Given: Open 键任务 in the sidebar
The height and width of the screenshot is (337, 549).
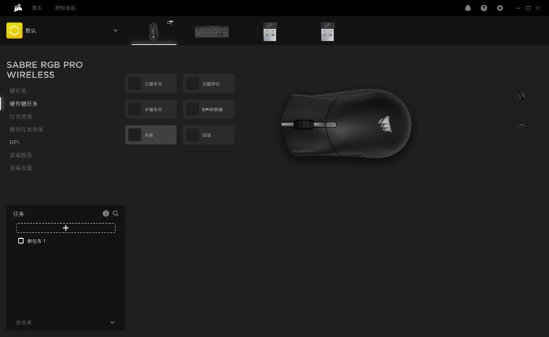Looking at the screenshot, I should coord(18,91).
